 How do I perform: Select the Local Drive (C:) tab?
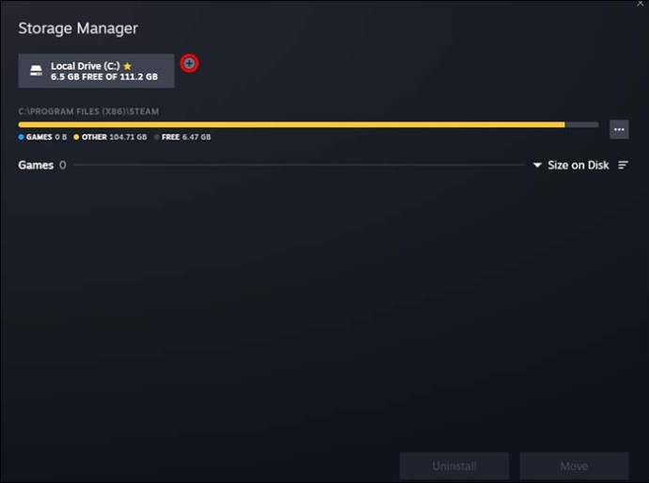pyautogui.click(x=96, y=71)
